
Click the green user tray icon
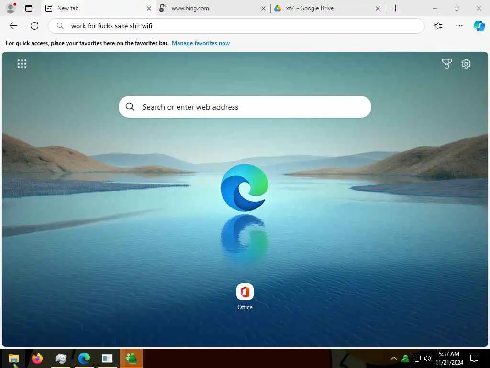point(405,358)
